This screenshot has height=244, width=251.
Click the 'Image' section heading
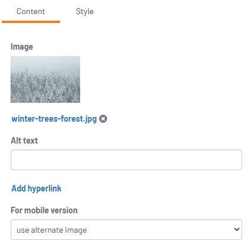pyautogui.click(x=22, y=47)
